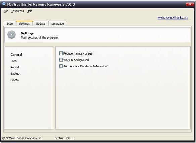Select the Settings tab

(x=24, y=23)
